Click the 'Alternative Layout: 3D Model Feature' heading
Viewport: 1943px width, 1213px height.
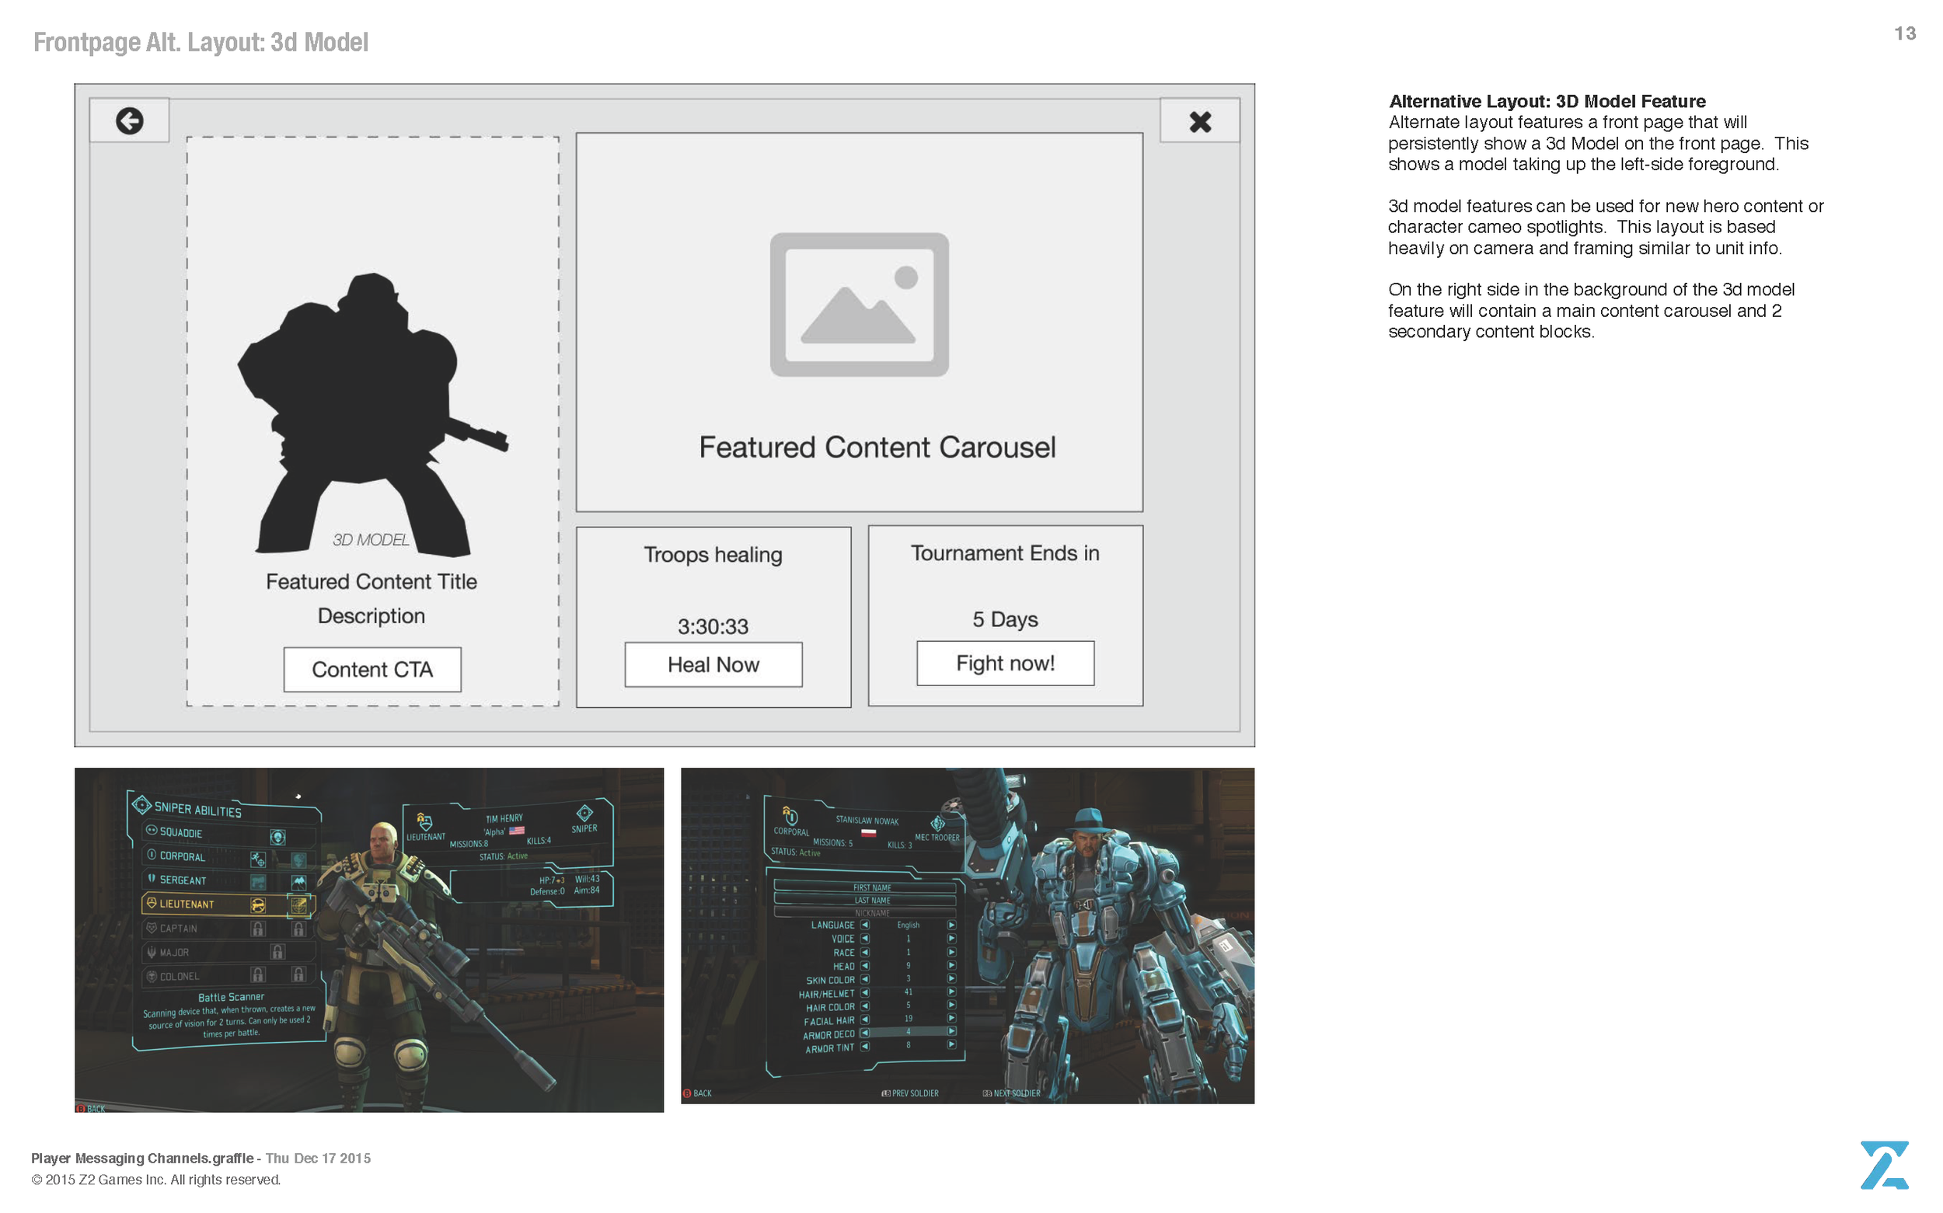point(1547,101)
